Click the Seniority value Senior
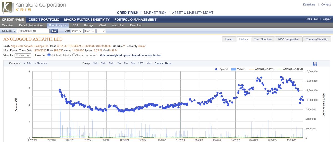333x142 pixels. pyautogui.click(x=142, y=46)
